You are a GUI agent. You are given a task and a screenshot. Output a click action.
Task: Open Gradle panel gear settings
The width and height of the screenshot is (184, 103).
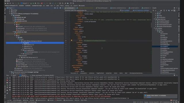175,8
